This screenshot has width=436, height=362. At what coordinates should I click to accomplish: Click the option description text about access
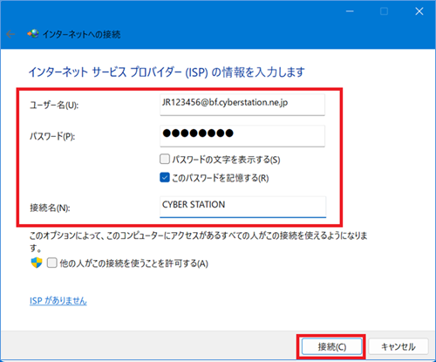point(198,242)
